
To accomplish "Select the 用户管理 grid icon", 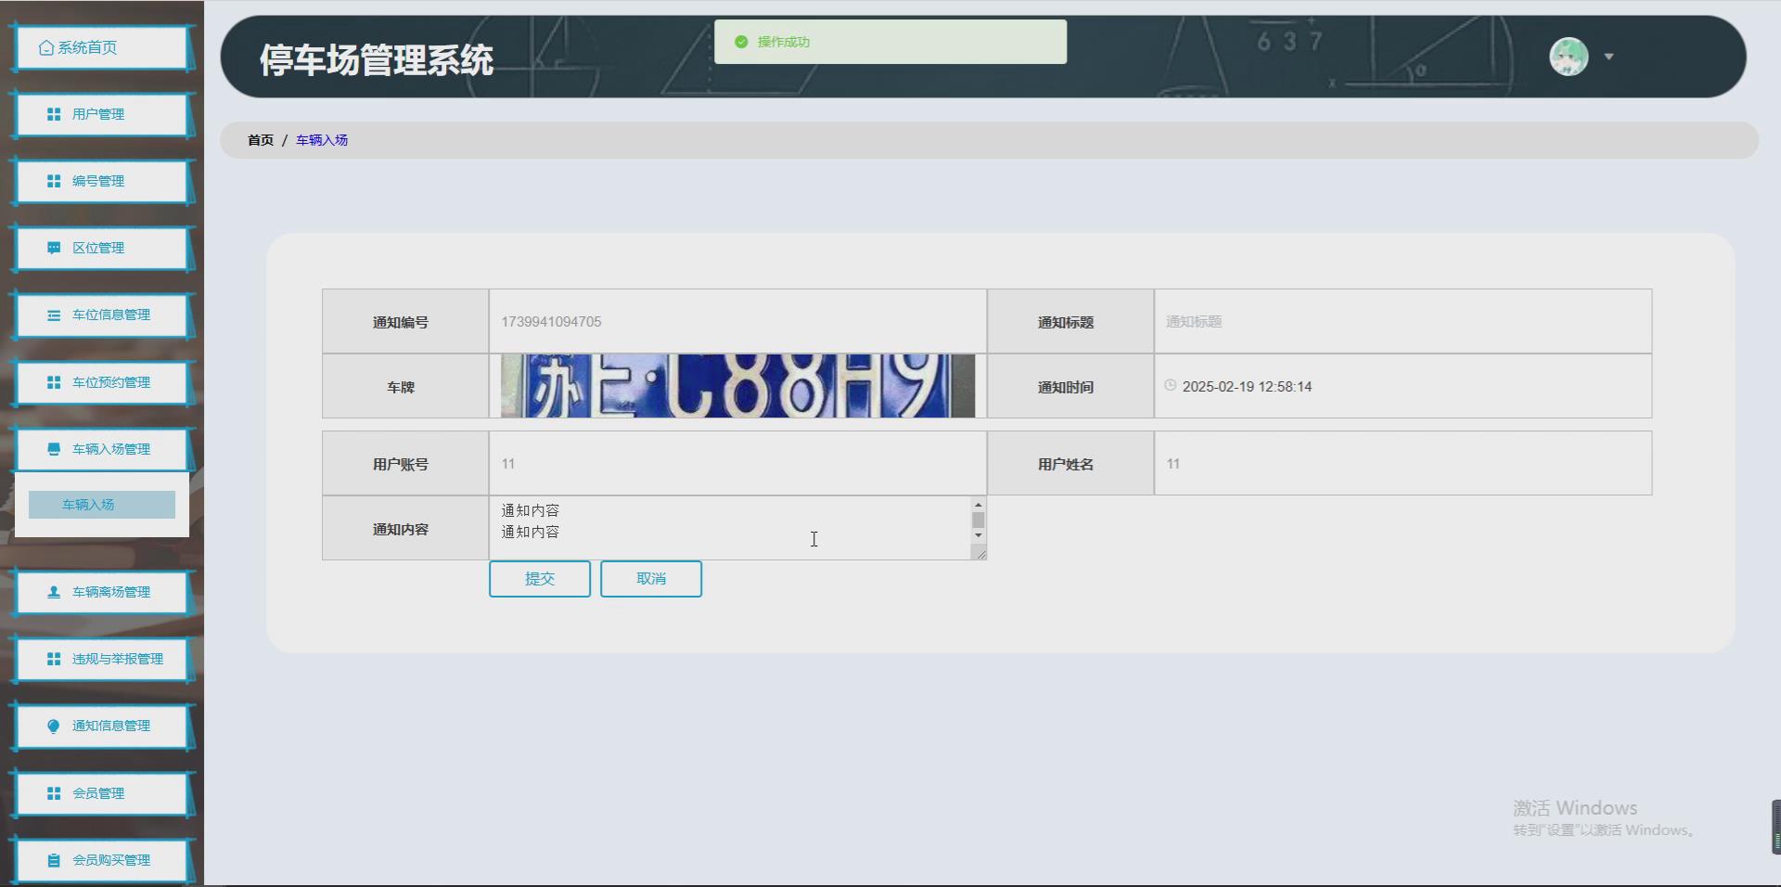I will pos(52,114).
